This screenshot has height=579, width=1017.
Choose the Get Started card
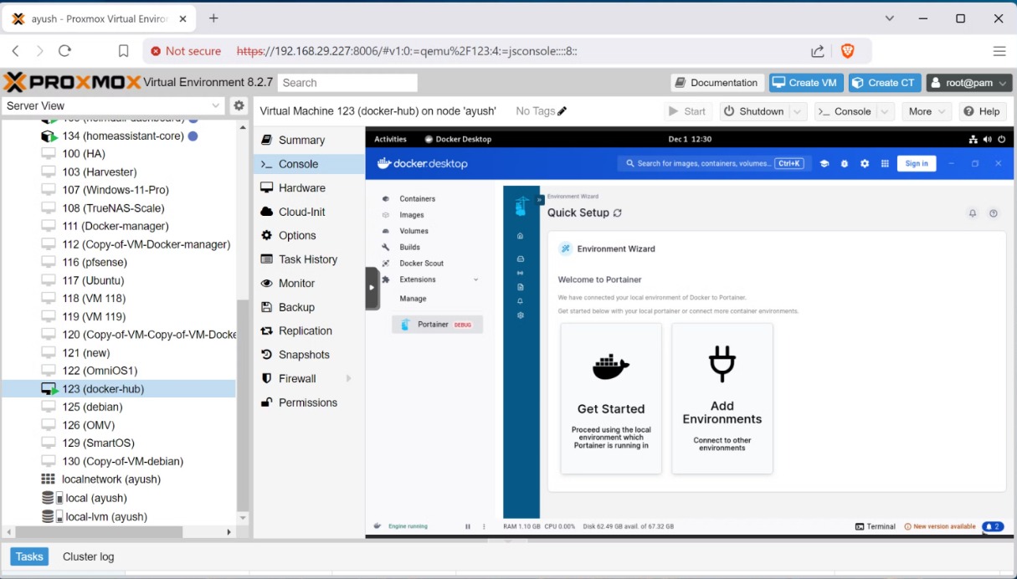coord(611,399)
